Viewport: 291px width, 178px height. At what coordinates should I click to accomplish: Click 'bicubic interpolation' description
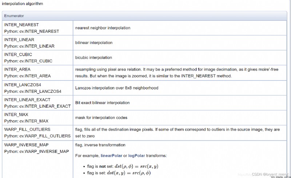[x=93, y=58]
